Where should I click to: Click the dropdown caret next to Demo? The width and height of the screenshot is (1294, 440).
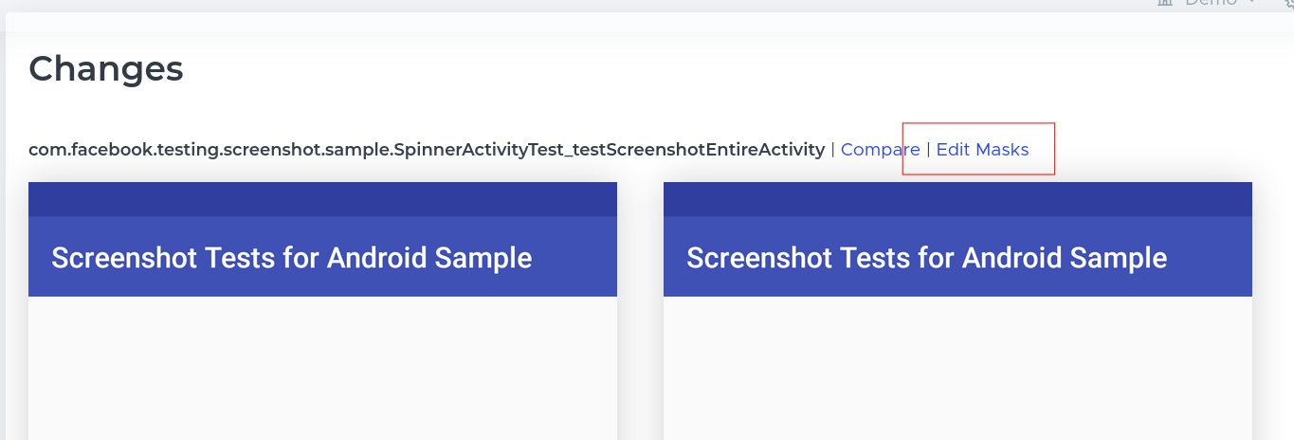coord(1252,3)
